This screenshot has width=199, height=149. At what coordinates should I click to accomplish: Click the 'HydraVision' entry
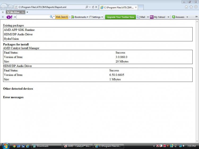tap(11, 39)
